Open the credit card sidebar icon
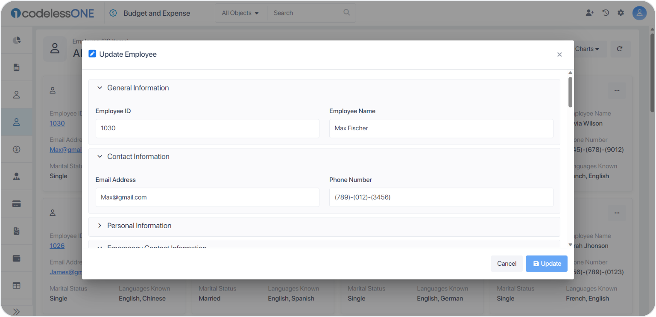The height and width of the screenshot is (317, 656). coord(17,204)
